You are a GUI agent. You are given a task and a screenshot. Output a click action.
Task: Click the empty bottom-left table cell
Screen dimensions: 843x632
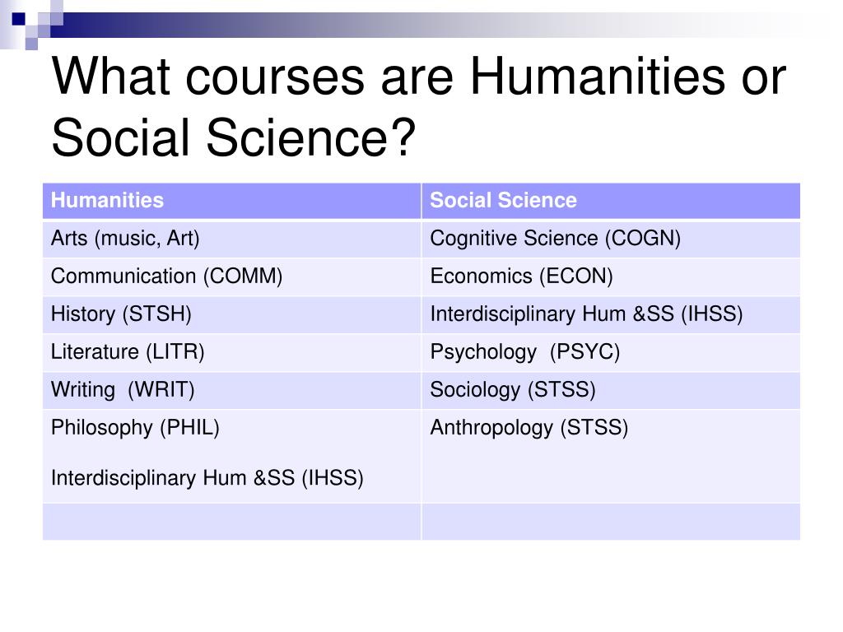[x=231, y=522]
